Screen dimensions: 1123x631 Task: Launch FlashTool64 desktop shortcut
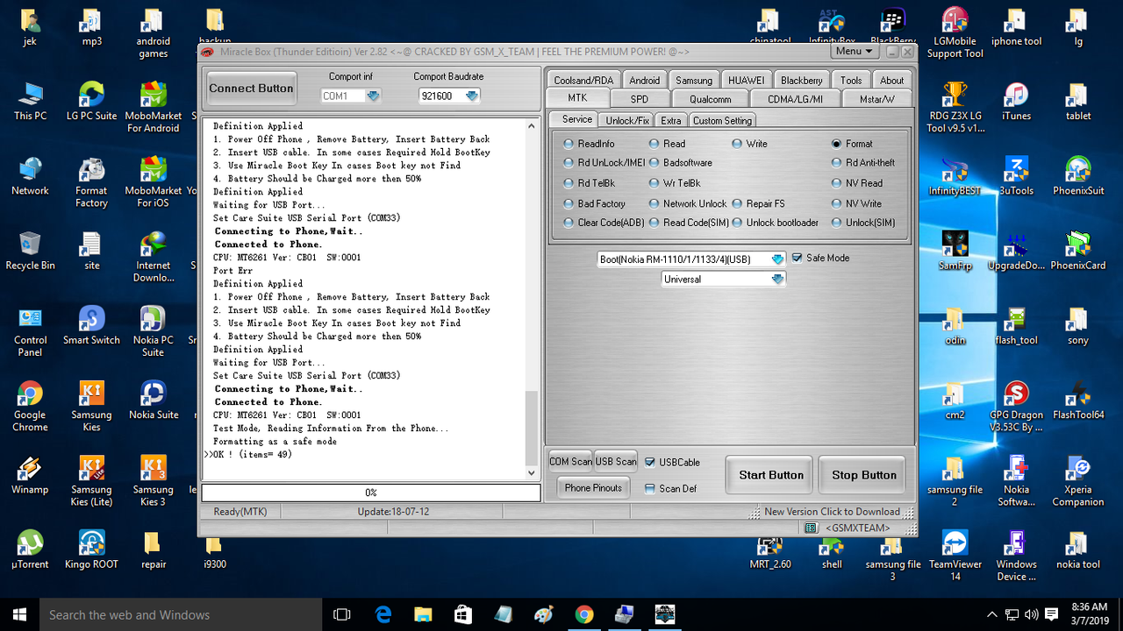(1078, 401)
